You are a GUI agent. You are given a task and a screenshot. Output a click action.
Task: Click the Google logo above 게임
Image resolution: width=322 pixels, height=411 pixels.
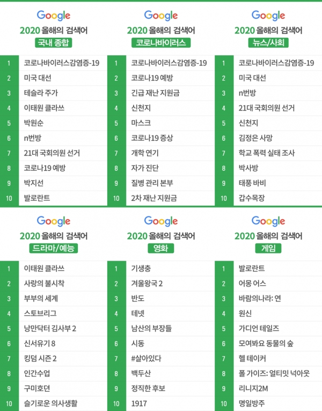pyautogui.click(x=268, y=221)
